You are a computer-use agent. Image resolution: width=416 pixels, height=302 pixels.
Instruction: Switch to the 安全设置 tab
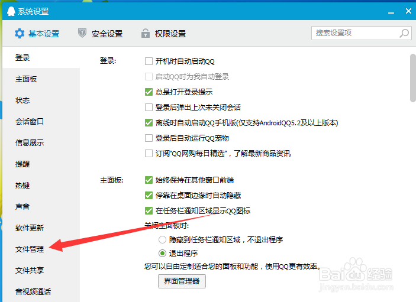(100, 34)
